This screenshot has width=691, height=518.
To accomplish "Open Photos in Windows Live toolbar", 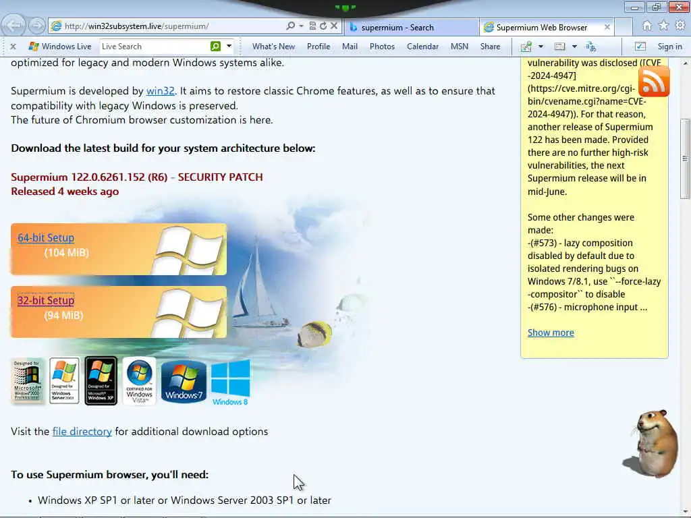I will pyautogui.click(x=382, y=47).
